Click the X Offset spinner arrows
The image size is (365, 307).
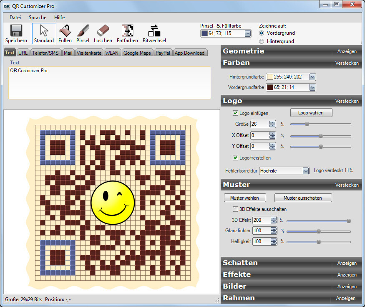[x=272, y=135]
